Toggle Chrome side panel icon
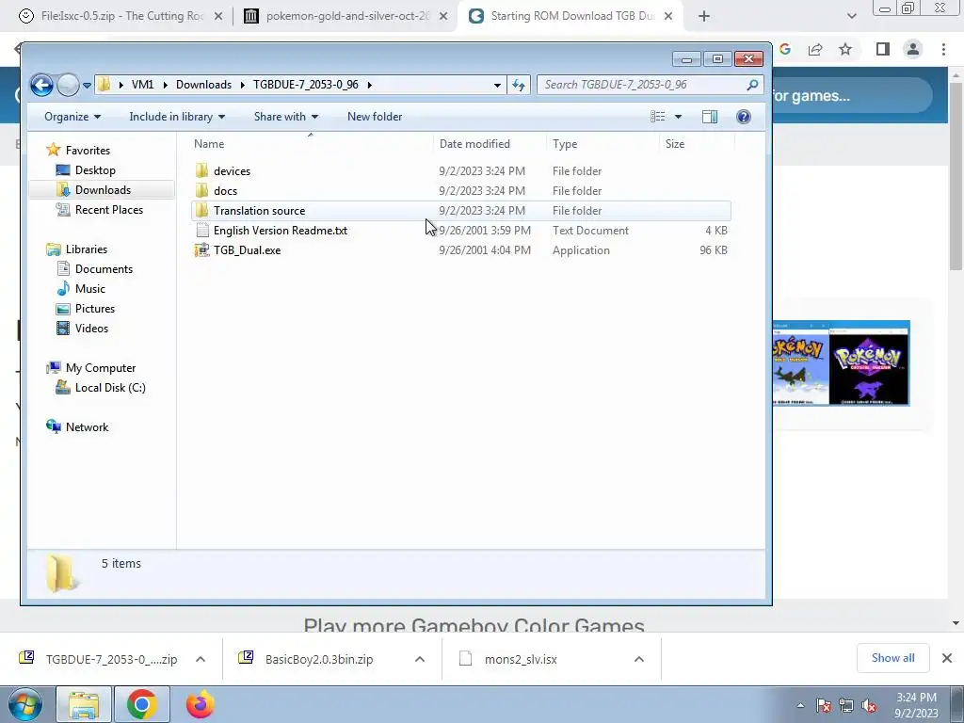The height and width of the screenshot is (723, 964). (x=883, y=49)
